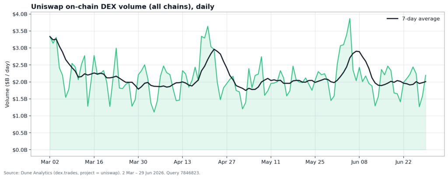The height and width of the screenshot is (179, 448).
Task: Click the Jun 22 x-axis tick label
Action: pos(403,162)
